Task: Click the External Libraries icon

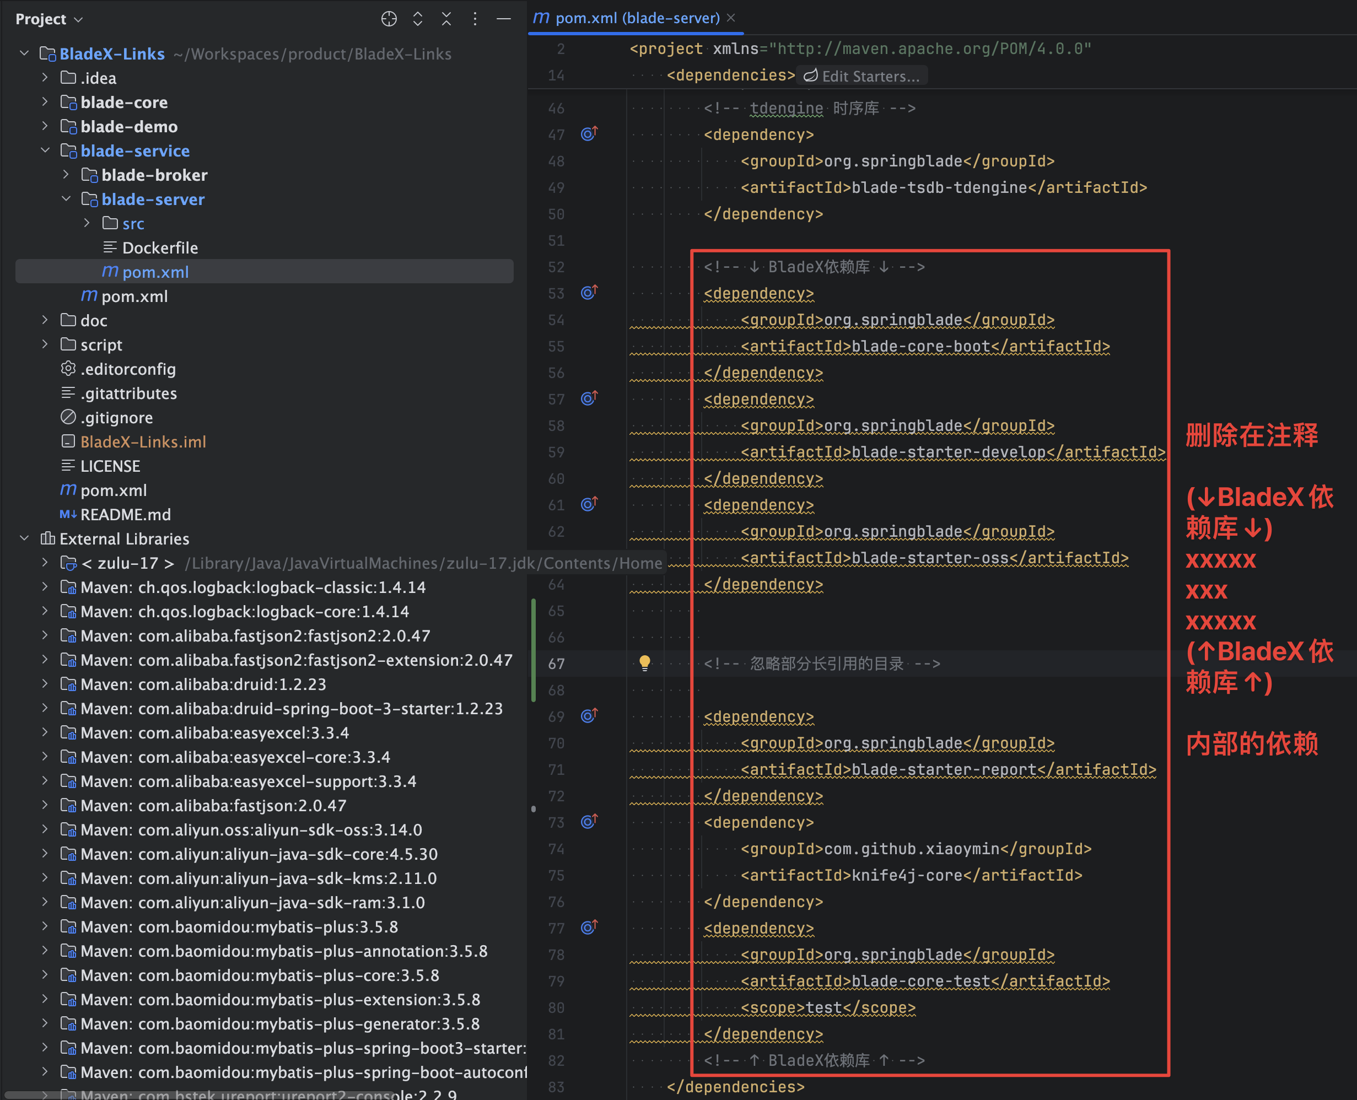Action: (47, 538)
